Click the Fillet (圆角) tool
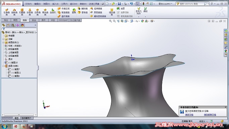229x129 pixels. (x=74, y=11)
